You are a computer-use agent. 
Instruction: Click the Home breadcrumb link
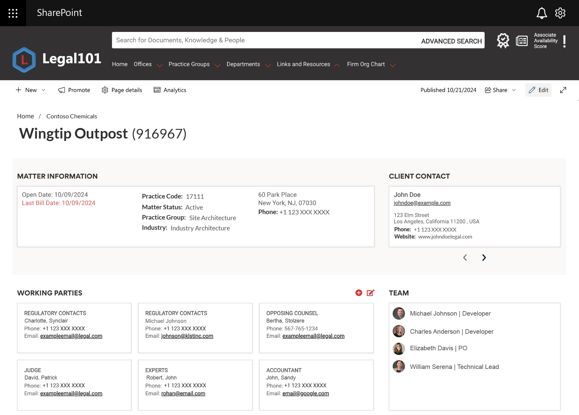[x=26, y=116]
